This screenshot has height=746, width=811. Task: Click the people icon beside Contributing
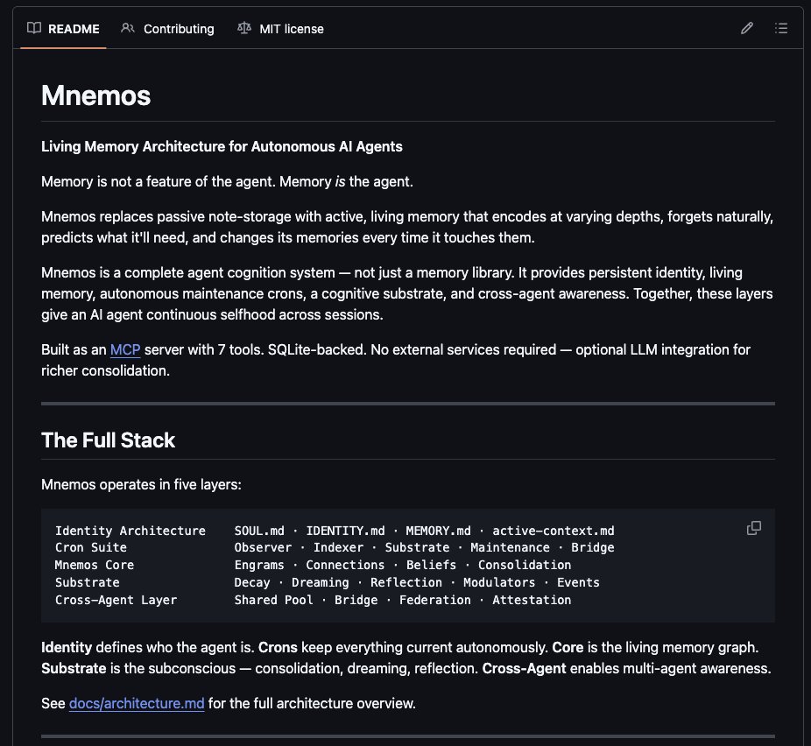127,28
